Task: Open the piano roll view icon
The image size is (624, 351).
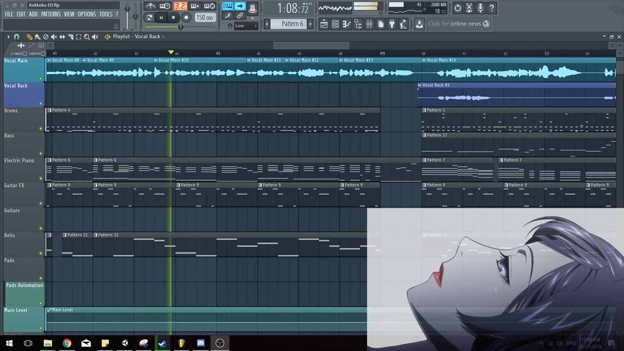Action: pyautogui.click(x=347, y=24)
